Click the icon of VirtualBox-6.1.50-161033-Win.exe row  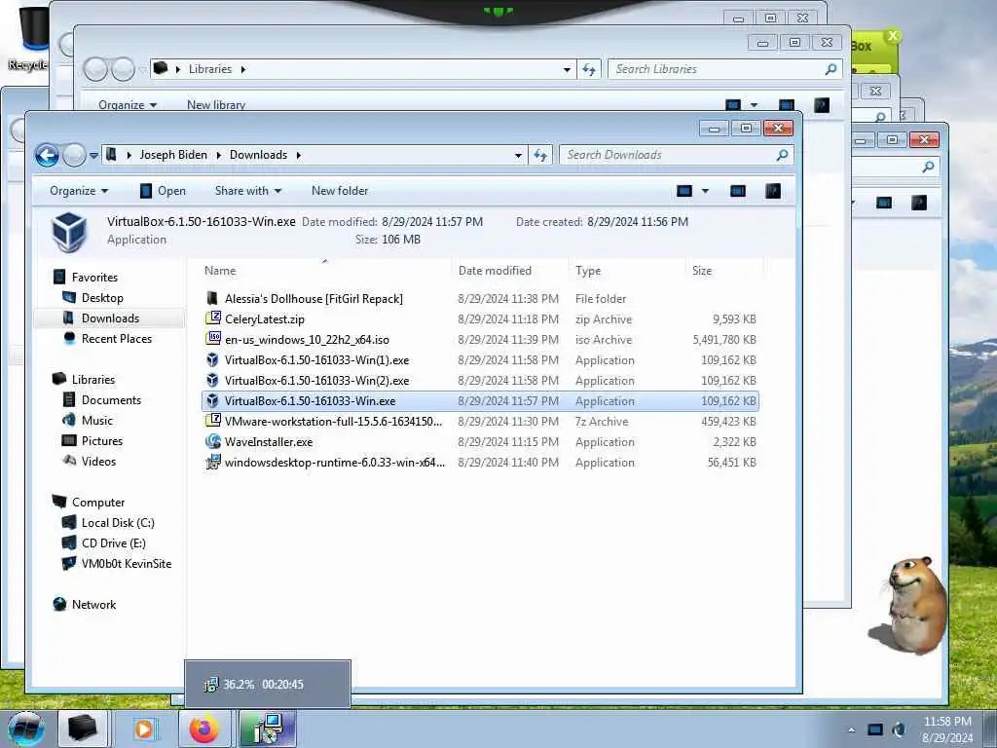213,400
